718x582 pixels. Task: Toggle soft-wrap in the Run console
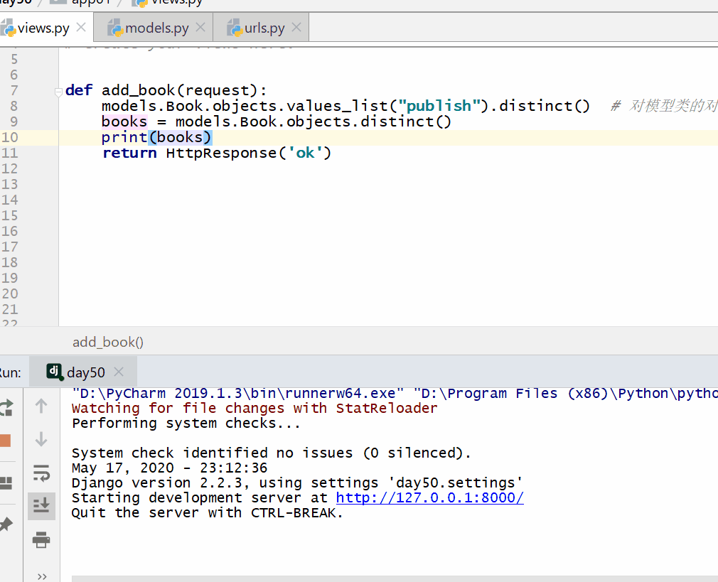click(41, 473)
